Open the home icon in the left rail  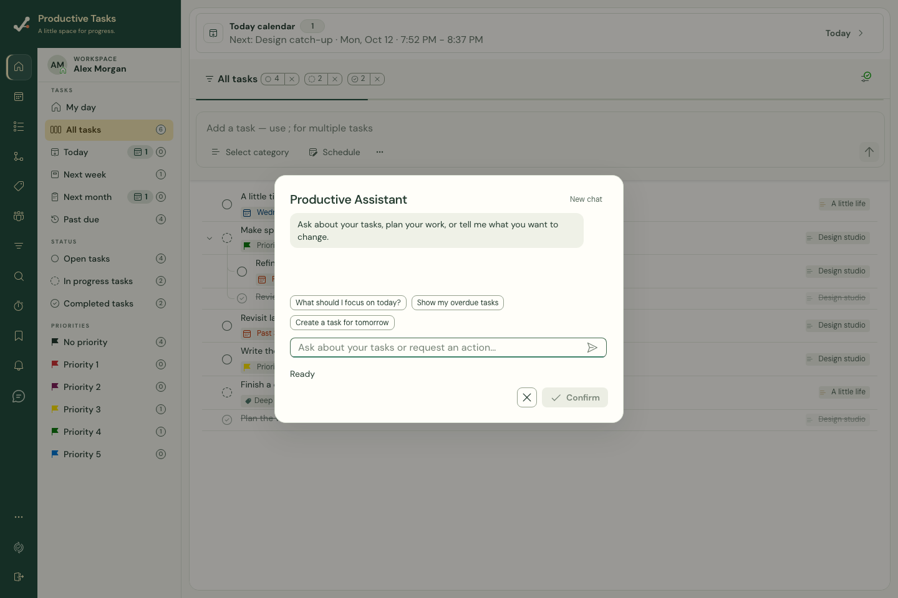click(x=19, y=67)
